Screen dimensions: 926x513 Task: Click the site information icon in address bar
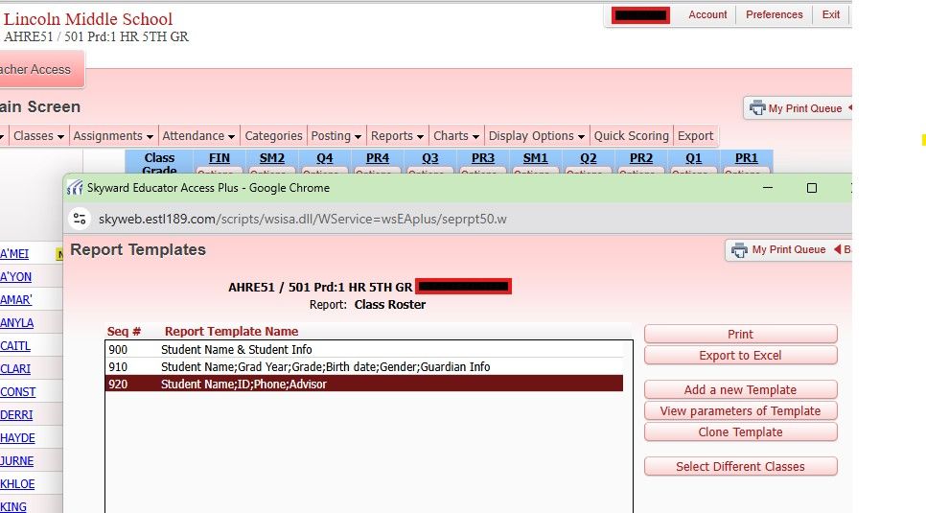80,219
